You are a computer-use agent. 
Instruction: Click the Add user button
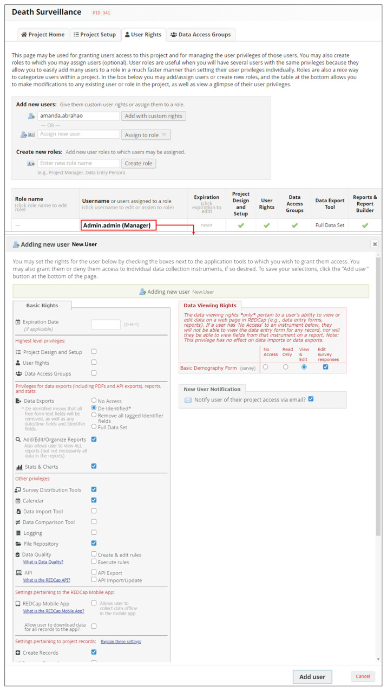pyautogui.click(x=312, y=676)
